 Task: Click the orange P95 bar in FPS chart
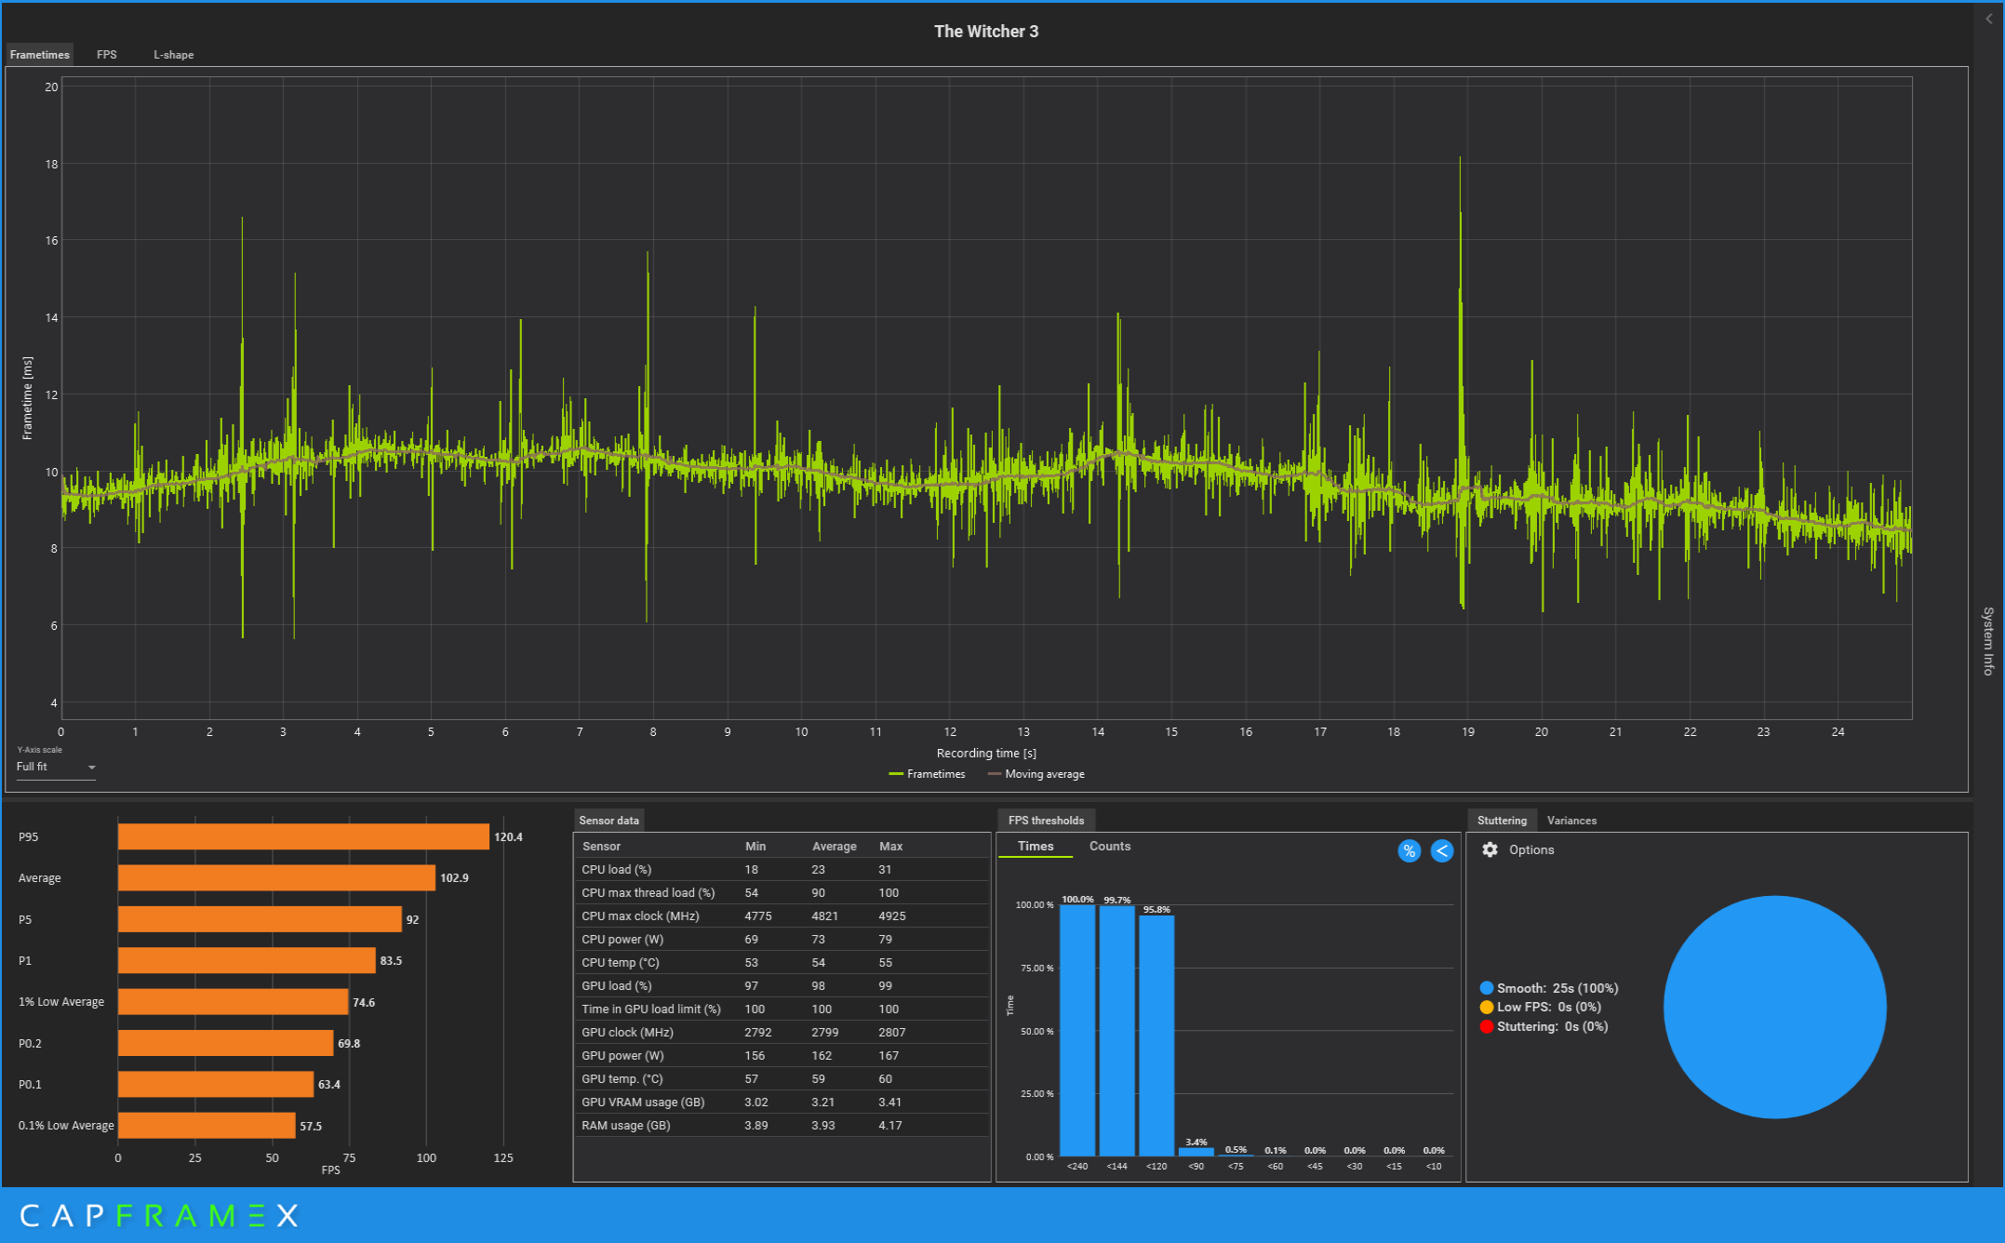[x=303, y=836]
